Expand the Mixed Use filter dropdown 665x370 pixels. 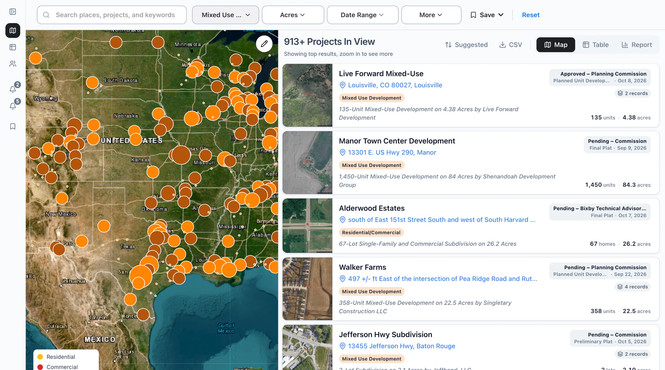click(226, 15)
